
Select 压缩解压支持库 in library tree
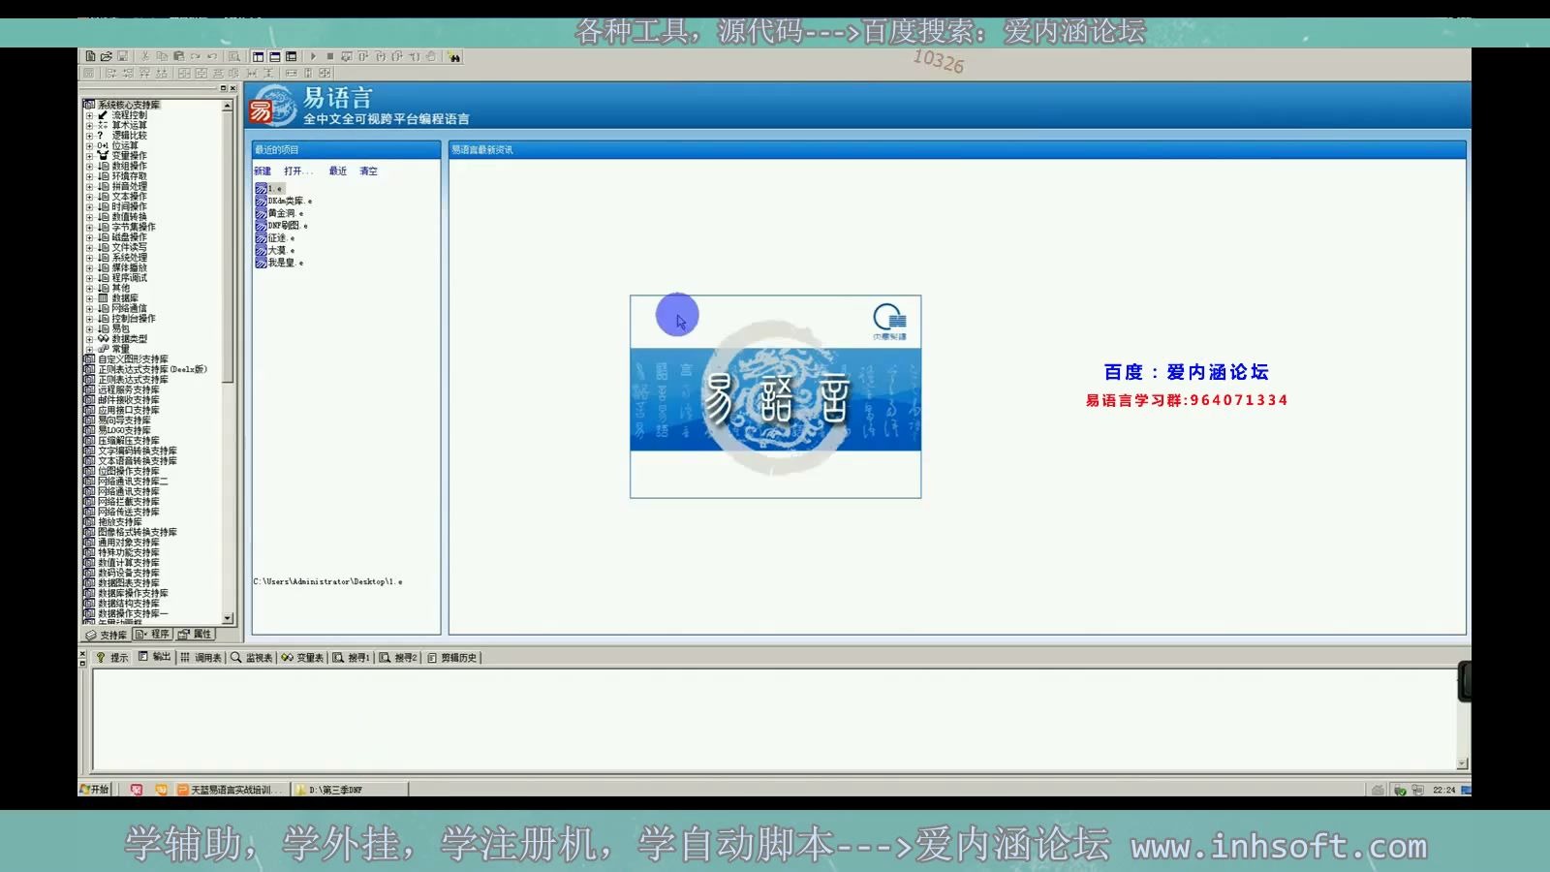click(x=129, y=441)
